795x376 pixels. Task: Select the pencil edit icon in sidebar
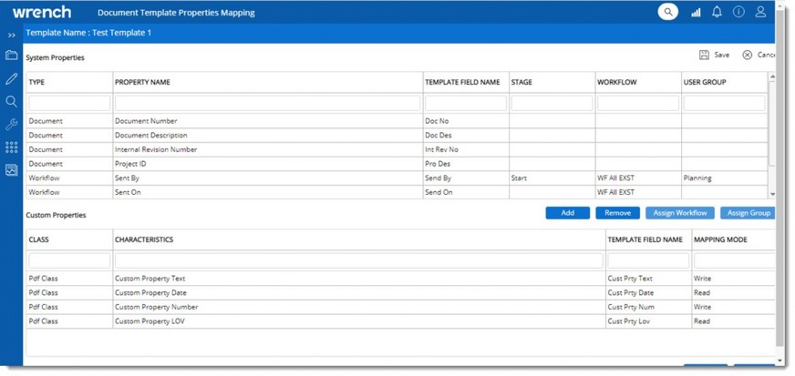[x=12, y=79]
